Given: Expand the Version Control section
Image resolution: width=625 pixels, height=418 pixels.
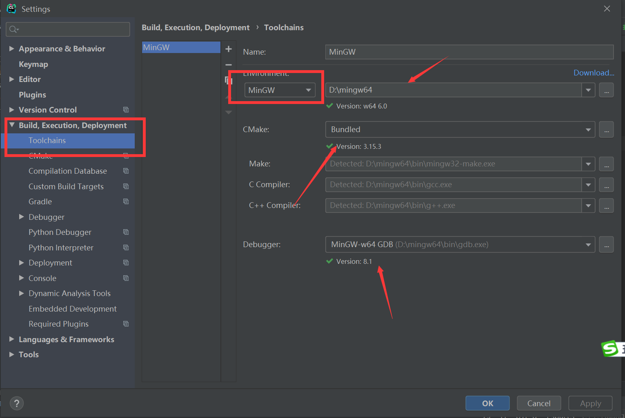Looking at the screenshot, I should (x=12, y=110).
